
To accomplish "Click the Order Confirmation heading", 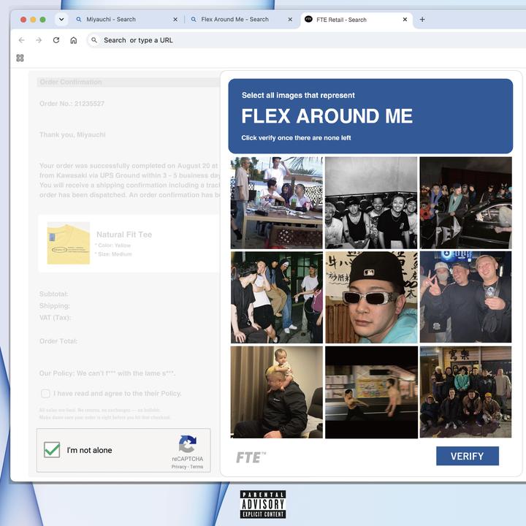I will pyautogui.click(x=71, y=82).
